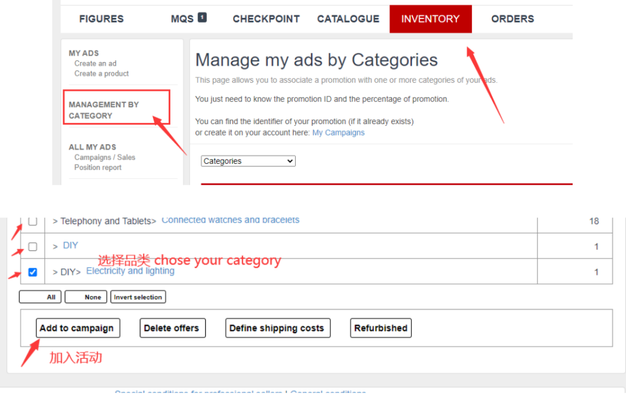
Task: Click the None selection button
Action: coord(86,297)
